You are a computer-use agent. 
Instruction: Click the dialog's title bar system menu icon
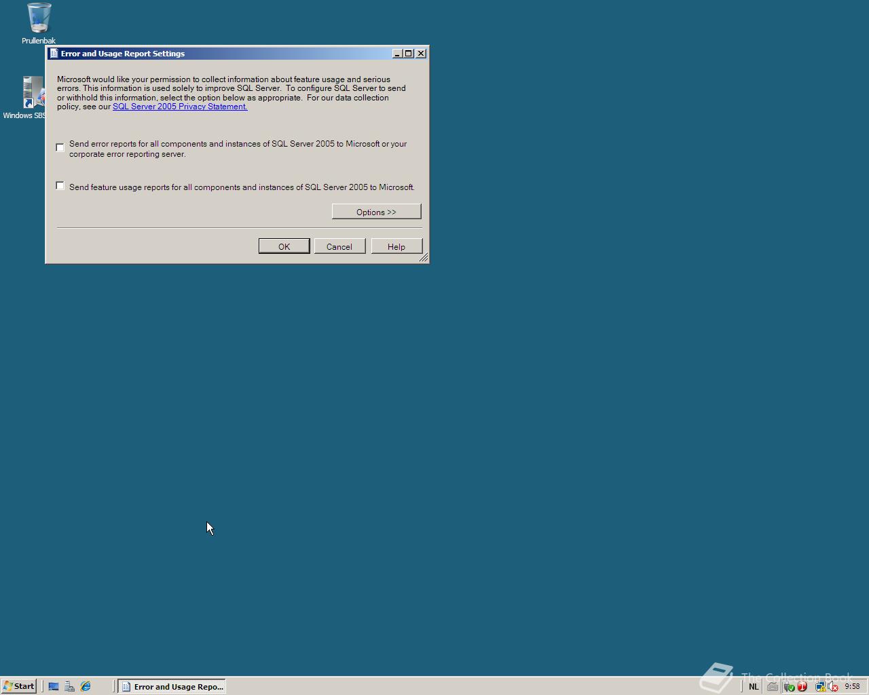(x=54, y=54)
